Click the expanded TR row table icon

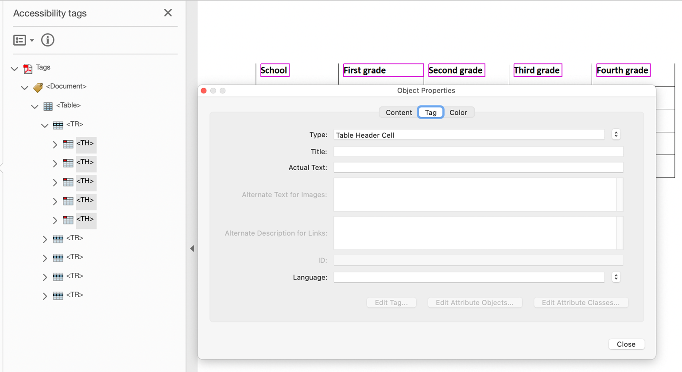tap(58, 124)
